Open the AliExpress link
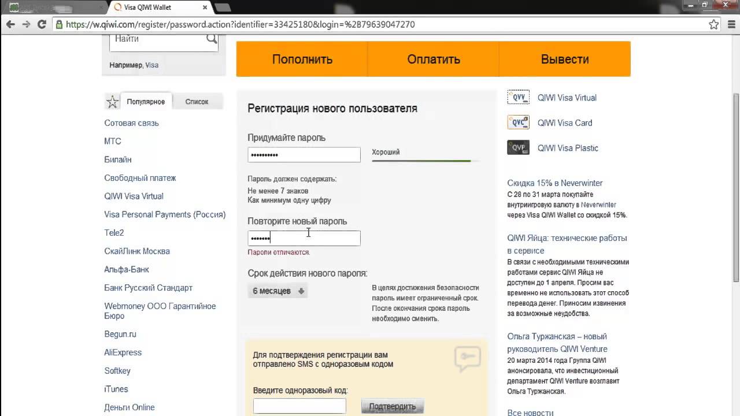The image size is (740, 416). 123,352
